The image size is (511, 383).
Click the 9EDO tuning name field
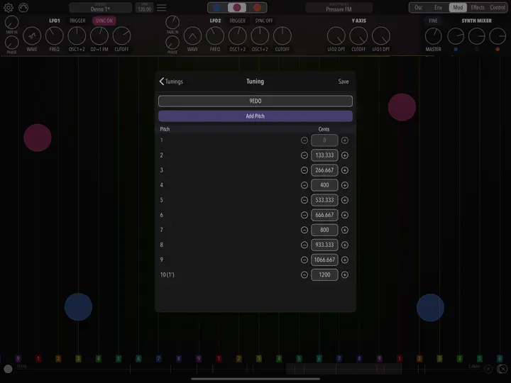point(255,101)
